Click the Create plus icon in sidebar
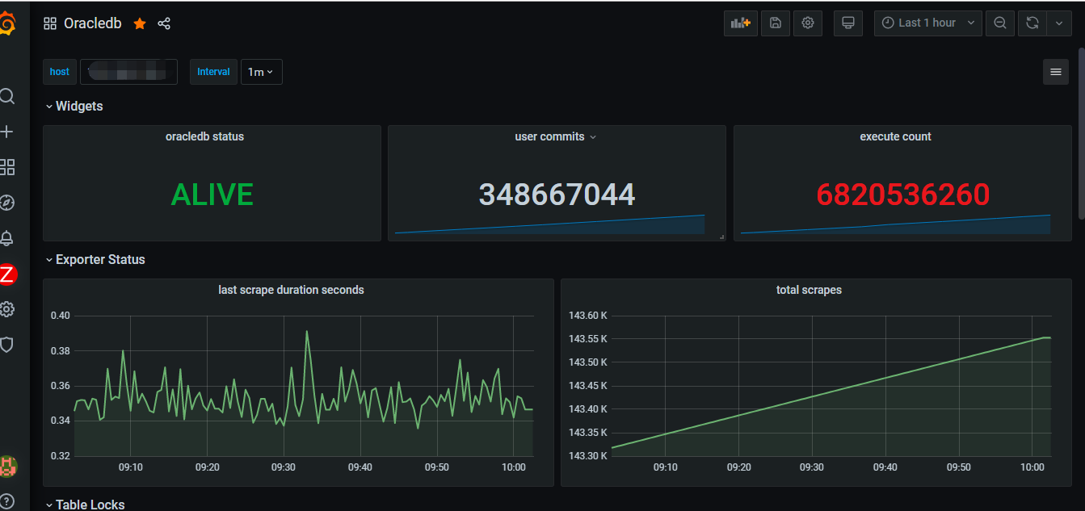Screen dimensions: 1085x511 6,132
